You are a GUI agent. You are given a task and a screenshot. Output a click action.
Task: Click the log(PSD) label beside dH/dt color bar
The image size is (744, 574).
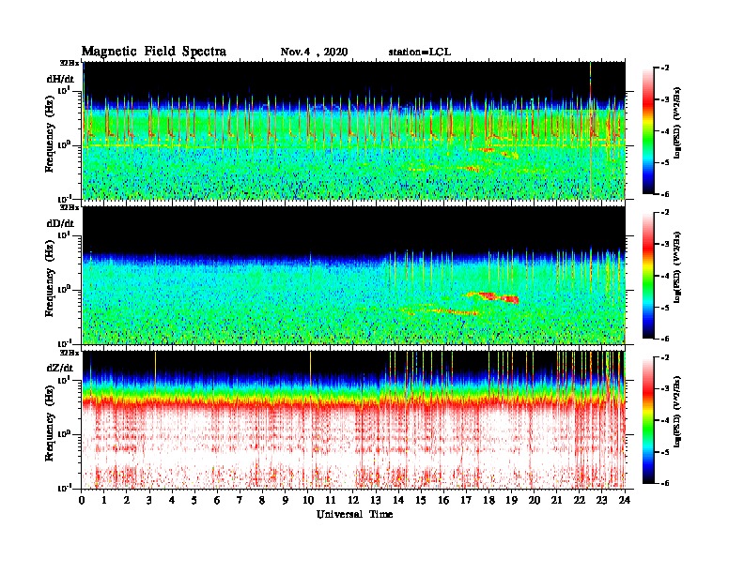677,122
